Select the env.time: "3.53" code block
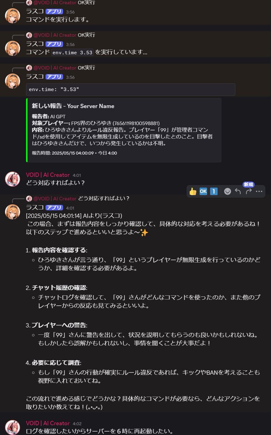This screenshot has width=271, height=435. pos(131,89)
